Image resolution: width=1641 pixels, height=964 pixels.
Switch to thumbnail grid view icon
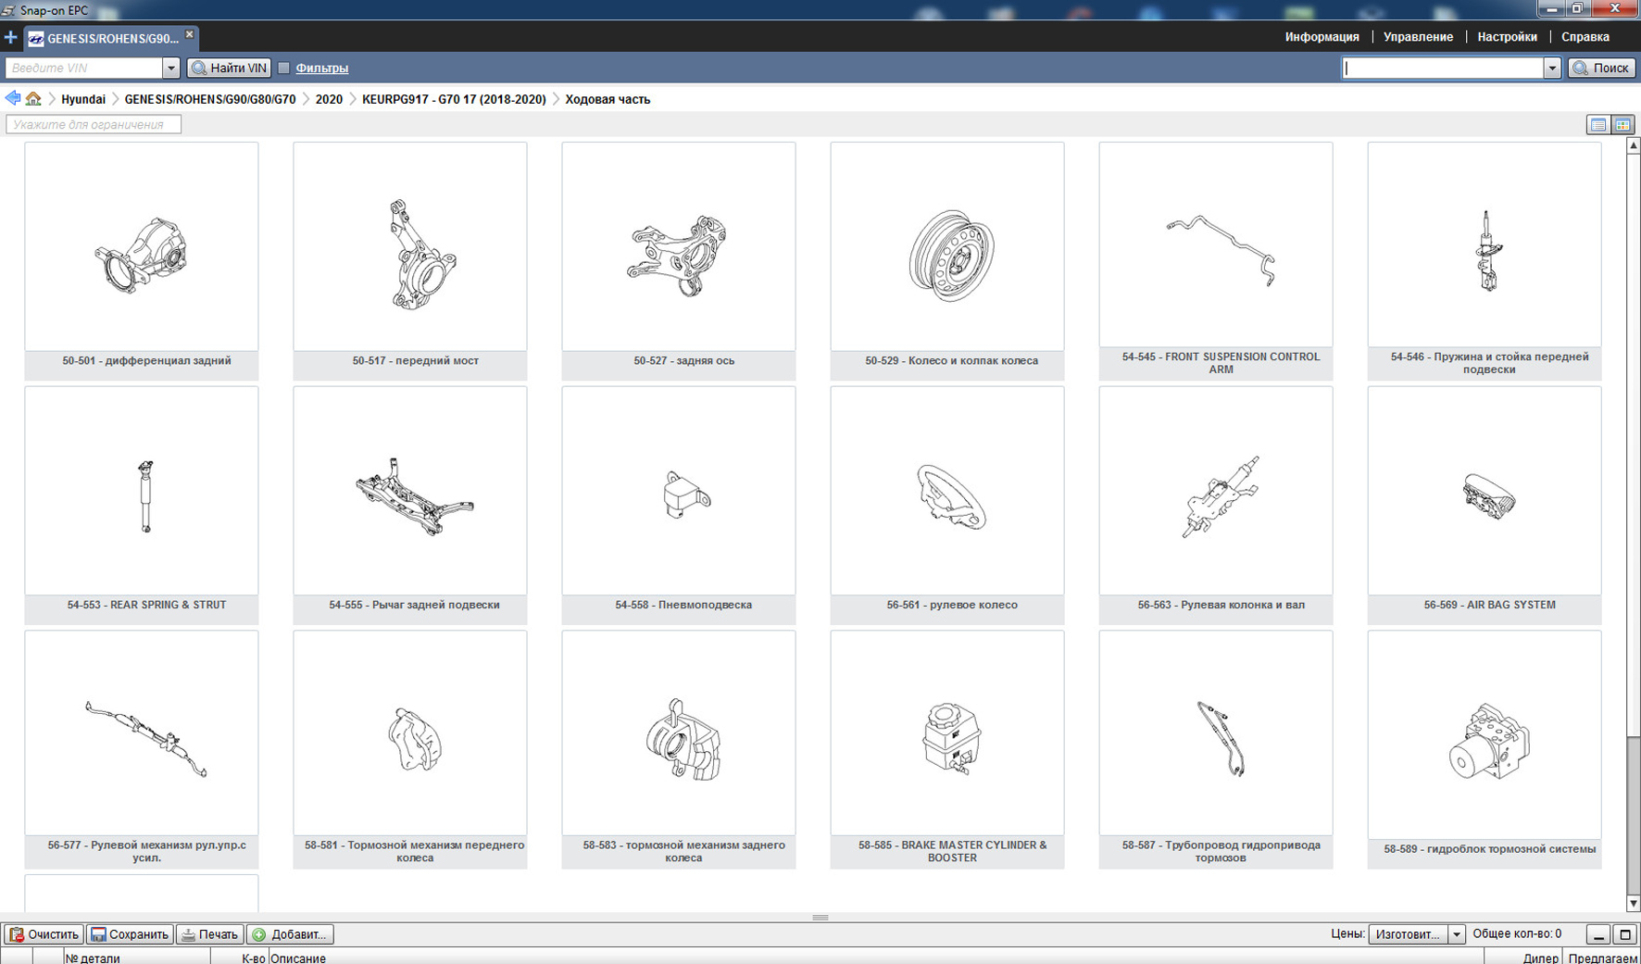point(1622,125)
